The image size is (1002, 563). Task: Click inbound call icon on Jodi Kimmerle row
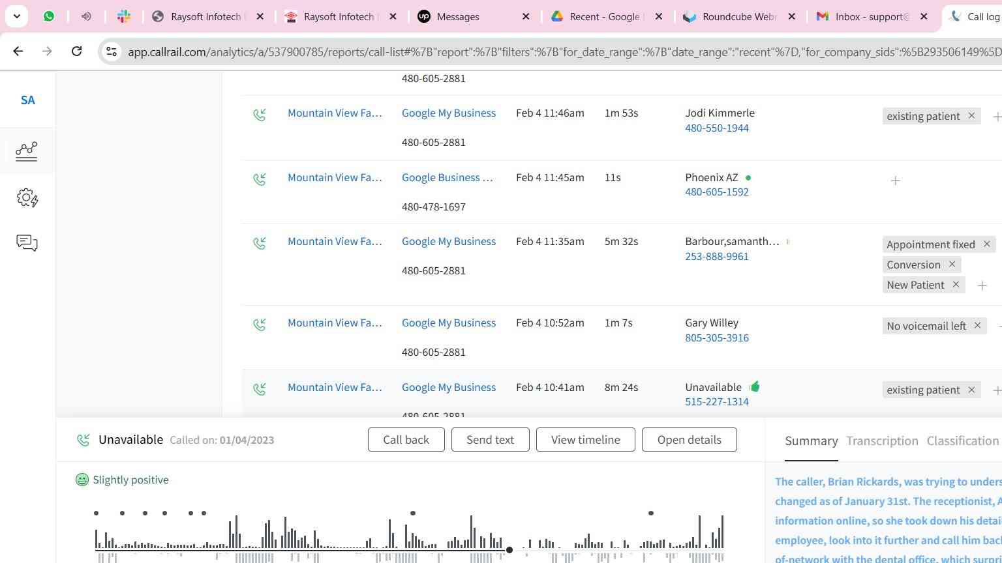click(260, 115)
